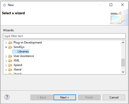Viewport: 129px width, 104px height.
Task: Expand the Plug-in Development tree node
Action: [6, 43]
